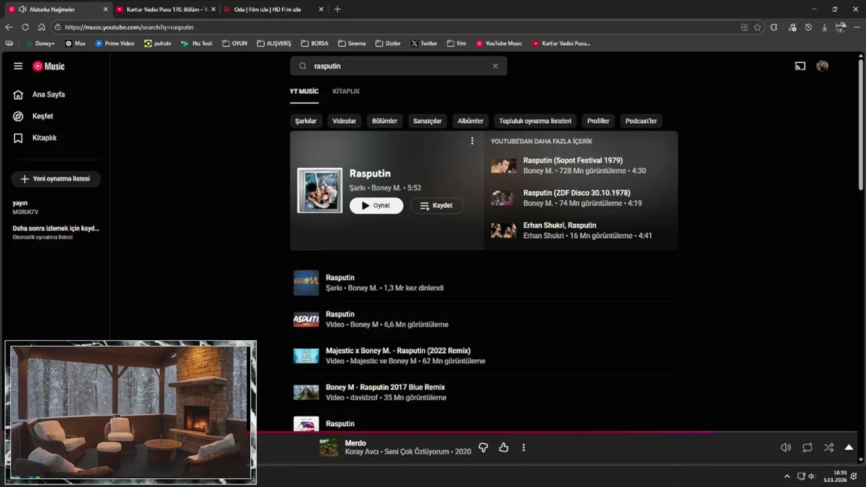This screenshot has width=866, height=487.
Task: Show hidden system tray icons
Action: click(787, 476)
